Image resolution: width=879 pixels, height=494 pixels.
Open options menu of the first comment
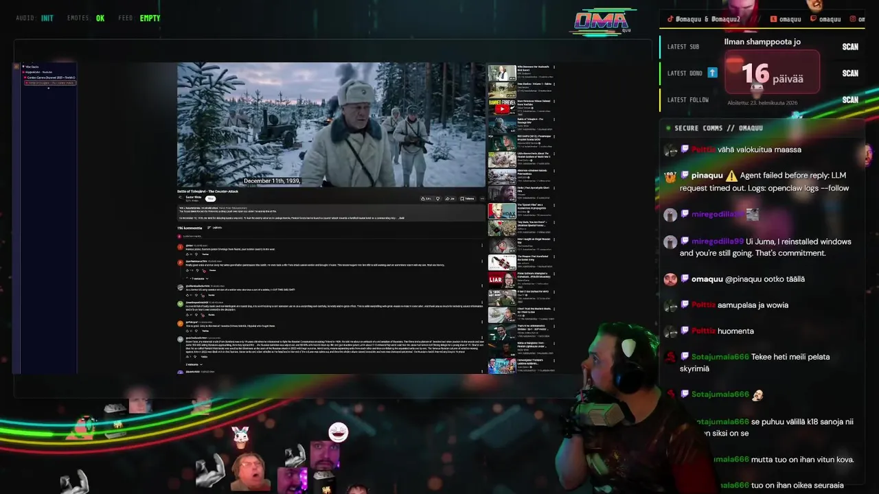click(x=482, y=245)
